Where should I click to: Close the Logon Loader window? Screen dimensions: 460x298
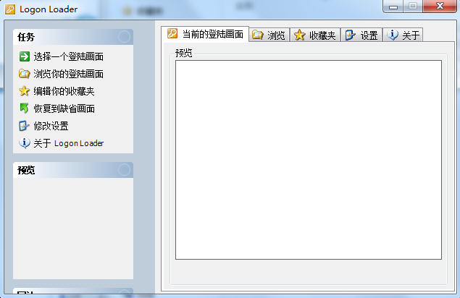tap(440, 7)
